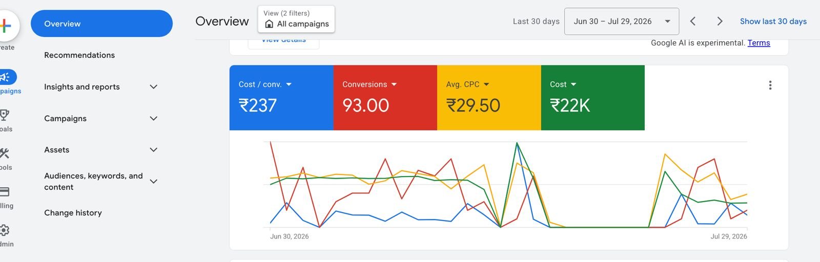Open the Billing card icon

(5, 192)
